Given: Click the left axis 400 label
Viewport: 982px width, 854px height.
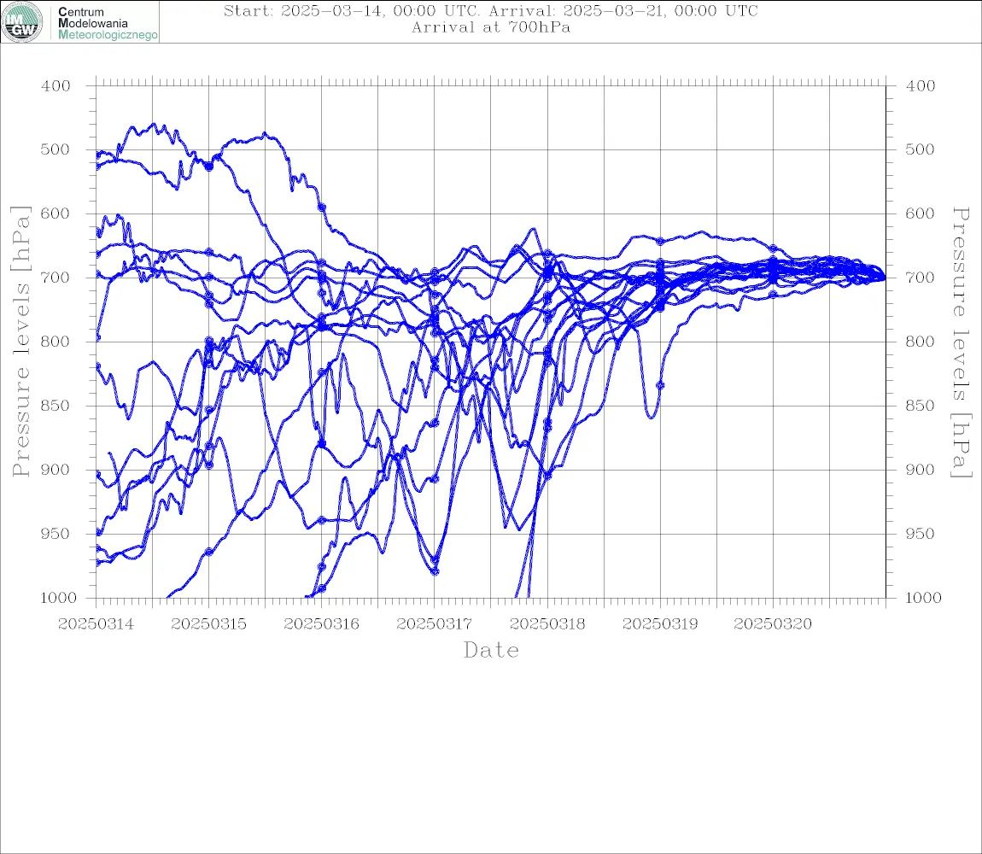Looking at the screenshot, I should 56,86.
